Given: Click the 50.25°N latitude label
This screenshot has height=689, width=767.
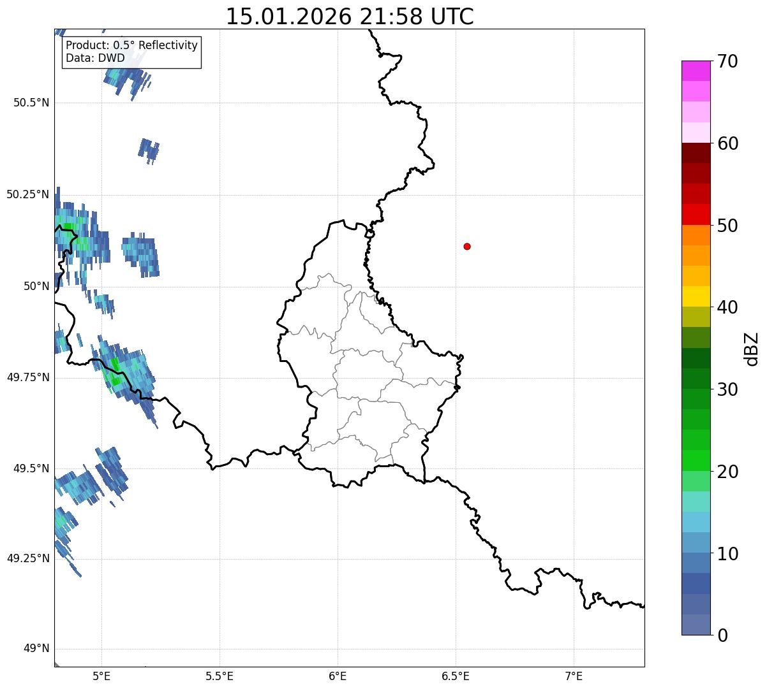Looking at the screenshot, I should (x=28, y=194).
